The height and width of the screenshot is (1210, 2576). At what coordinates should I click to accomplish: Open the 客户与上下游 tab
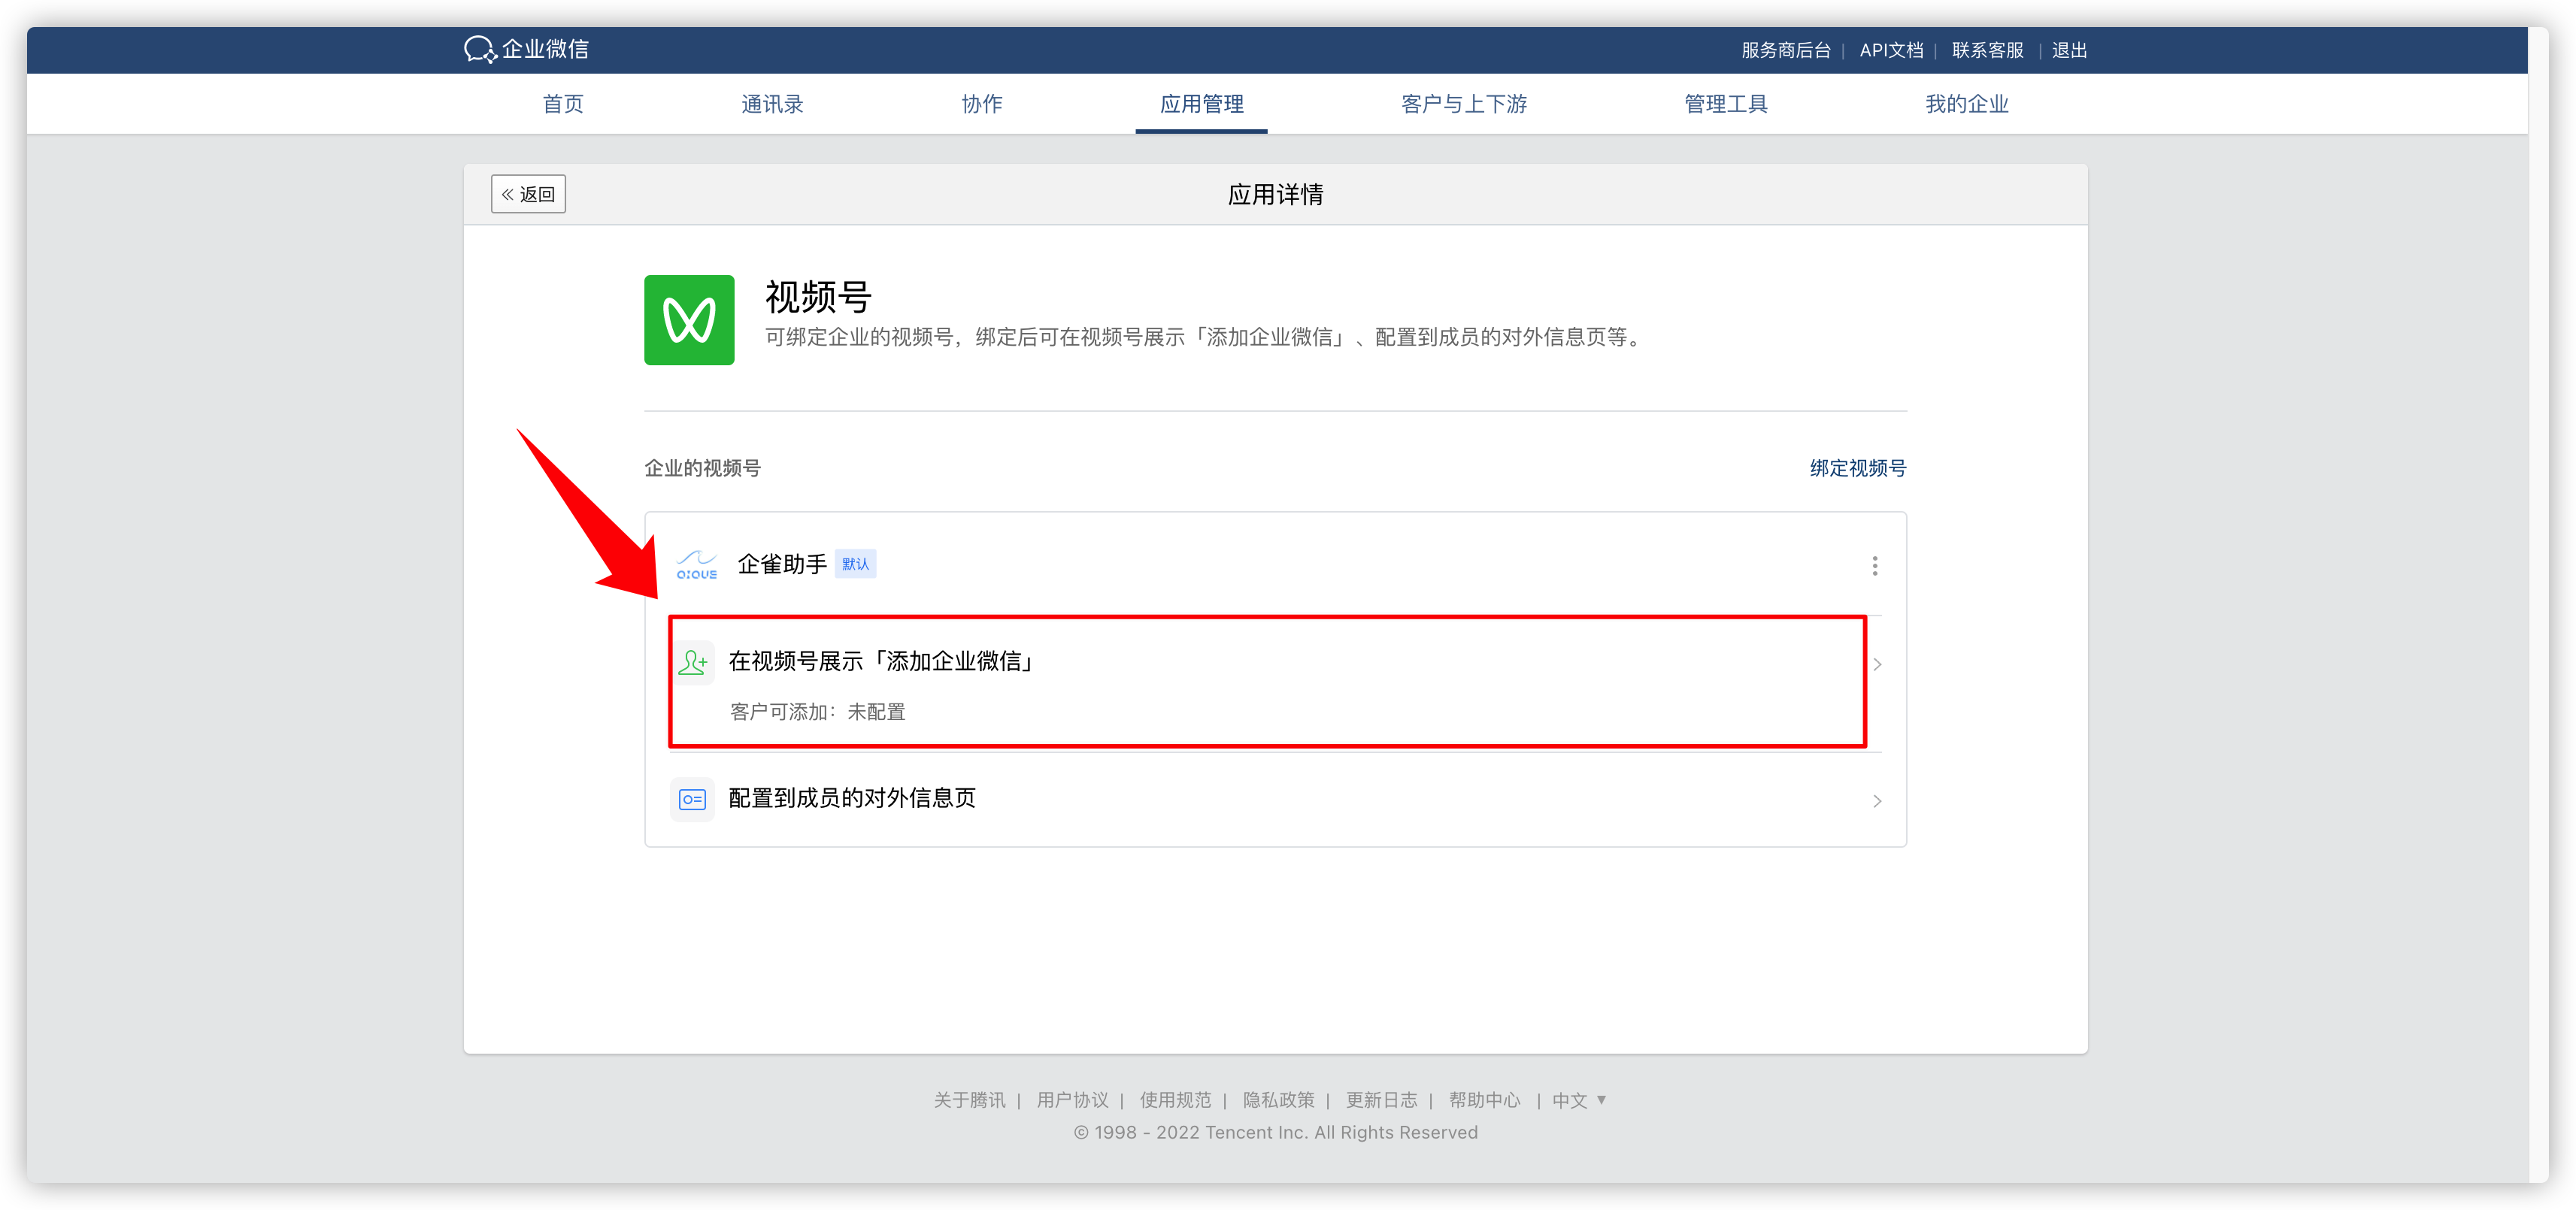click(1463, 104)
